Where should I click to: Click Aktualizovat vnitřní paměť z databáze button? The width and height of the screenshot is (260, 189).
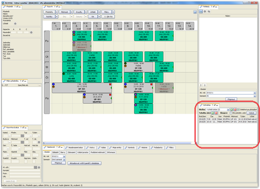(85, 163)
